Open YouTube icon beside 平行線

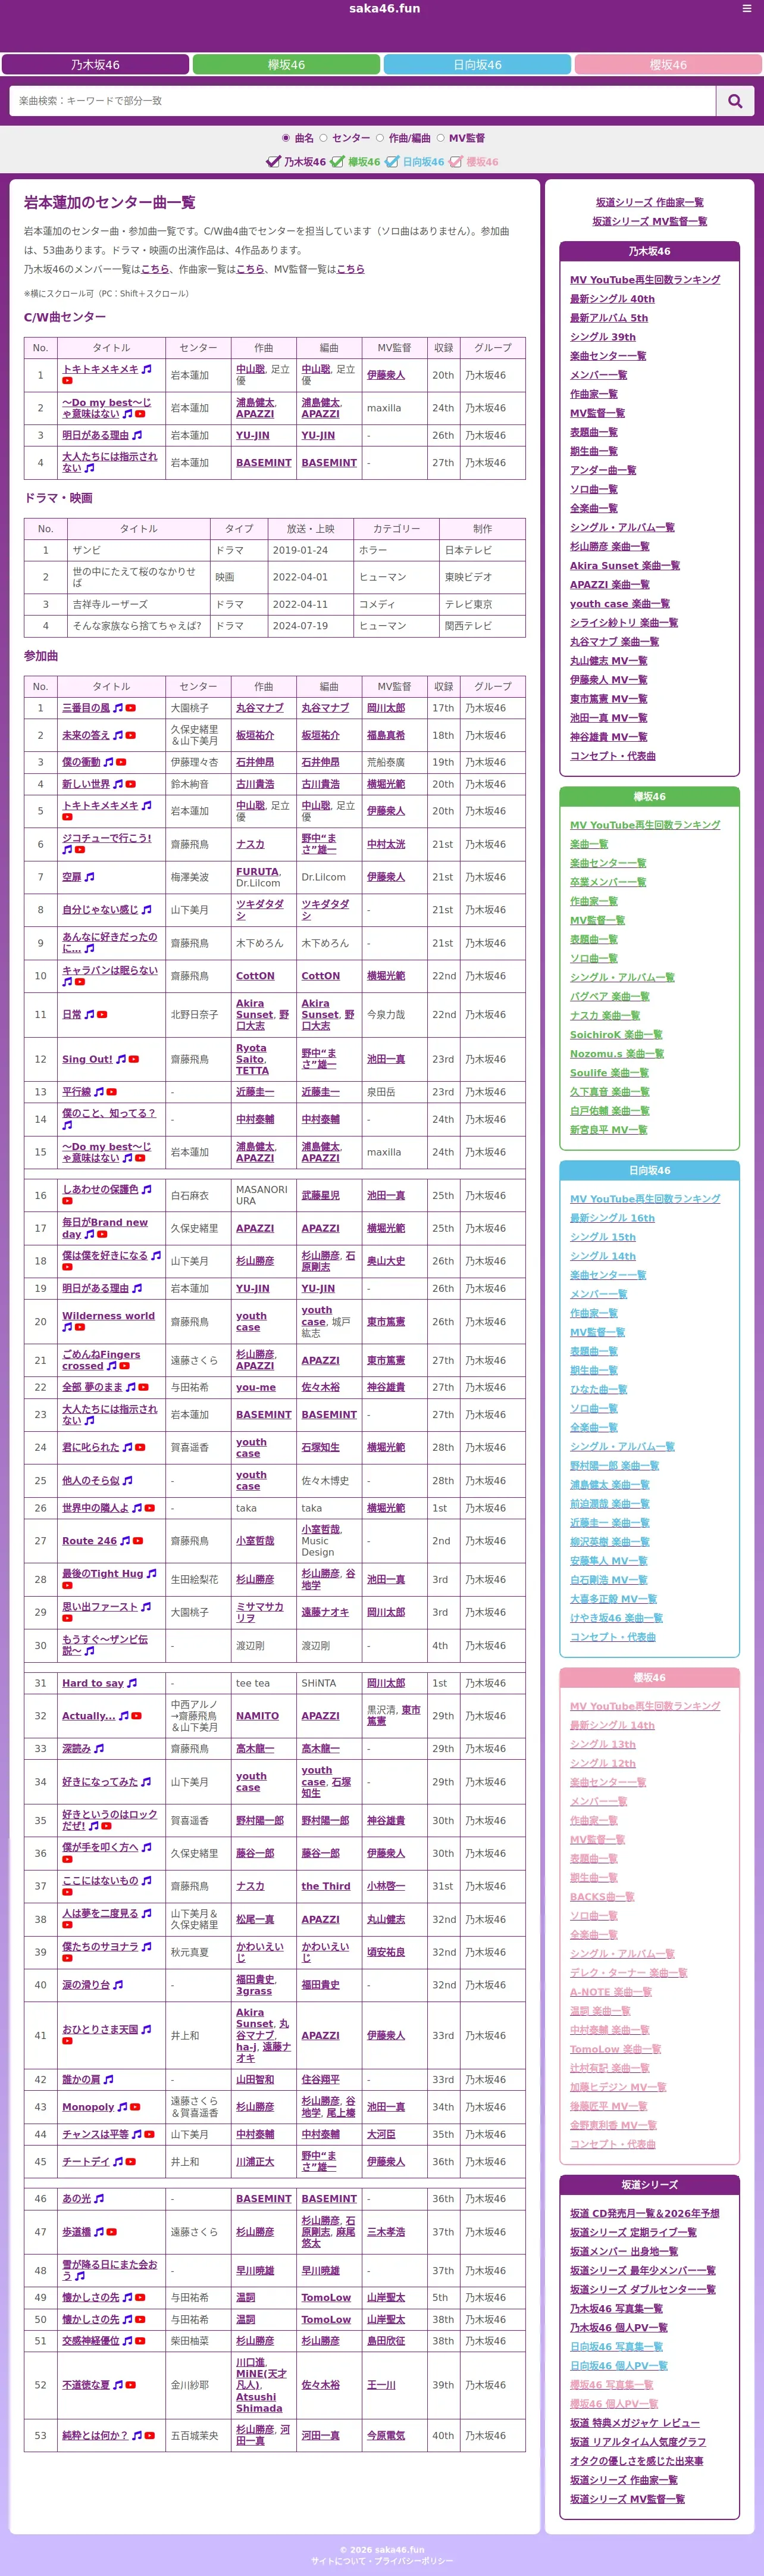(x=112, y=1092)
